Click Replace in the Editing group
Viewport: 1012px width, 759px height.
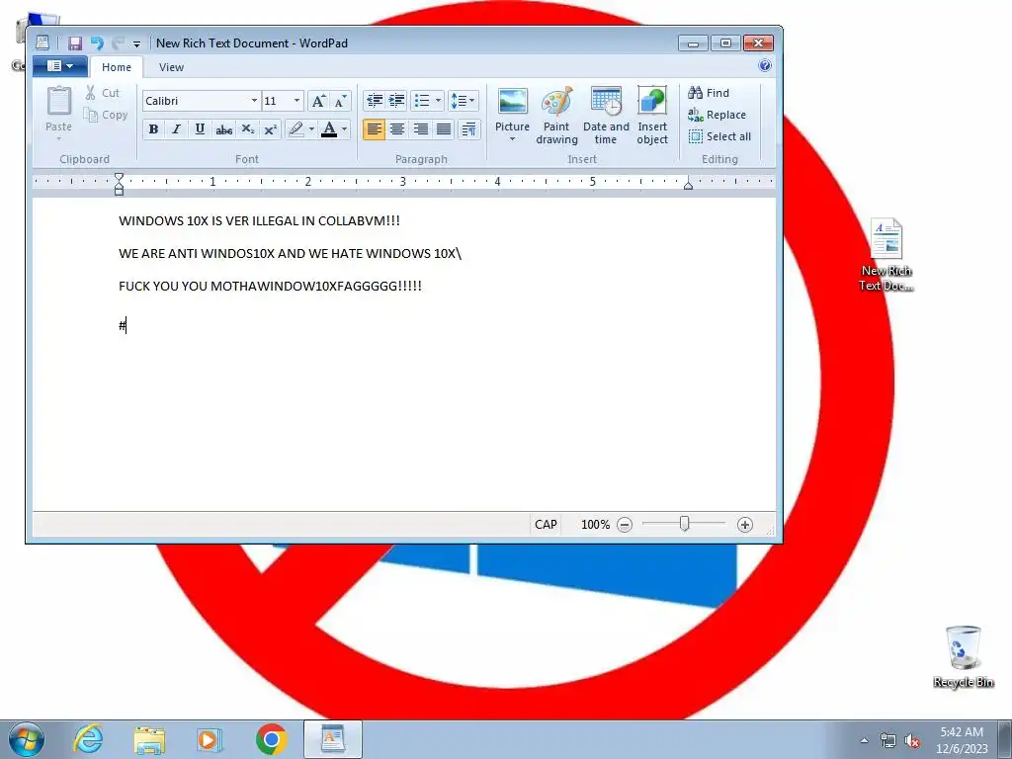point(717,115)
